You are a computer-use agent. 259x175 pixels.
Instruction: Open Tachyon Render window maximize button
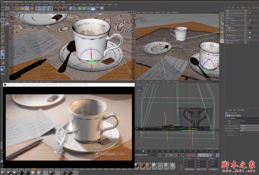(126, 84)
